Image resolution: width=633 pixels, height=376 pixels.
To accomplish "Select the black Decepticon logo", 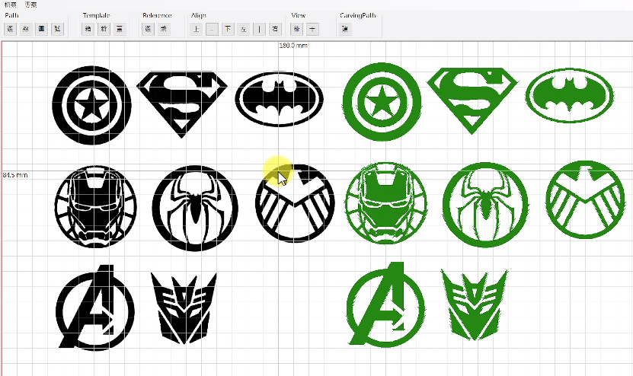I will click(184, 308).
